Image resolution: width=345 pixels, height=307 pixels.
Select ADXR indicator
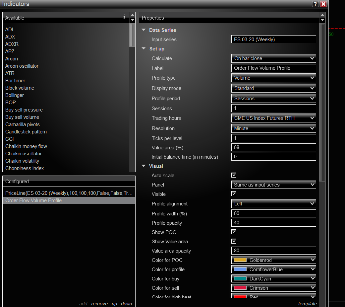click(x=12, y=44)
